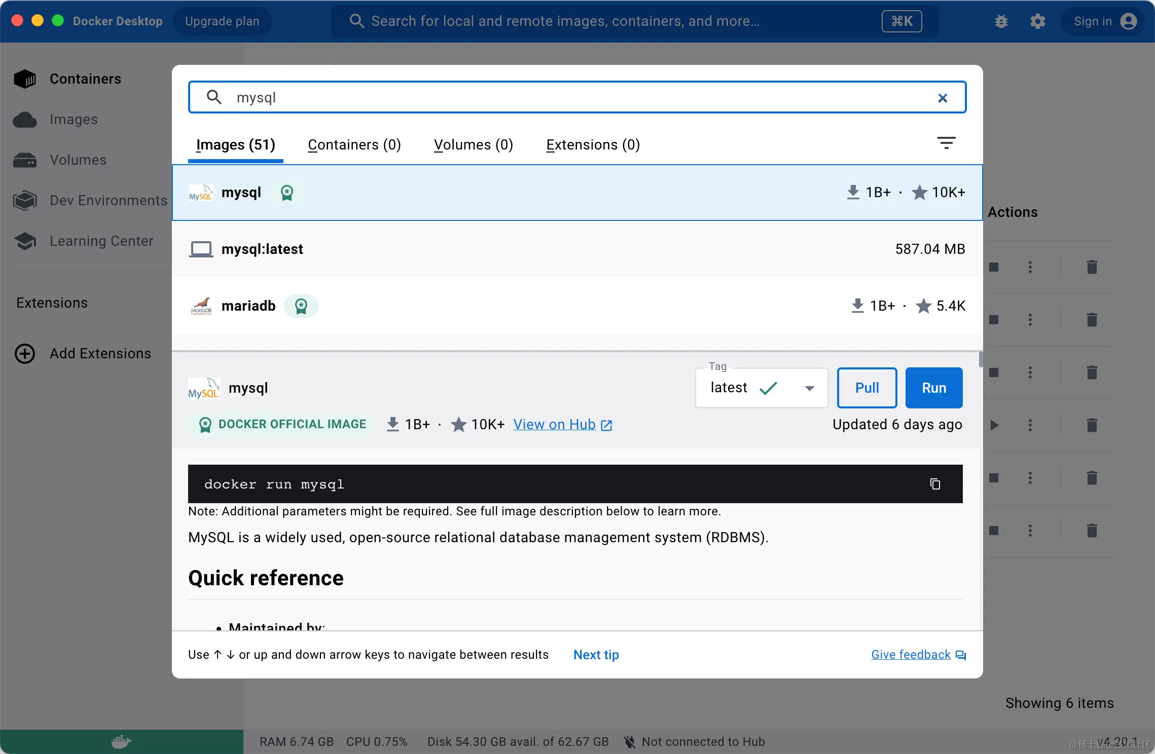Select the mariadb search result row
This screenshot has width=1155, height=754.
577,306
